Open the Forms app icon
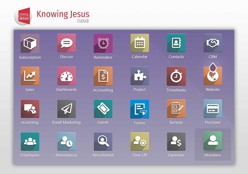This screenshot has height=174, width=248. pos(140,109)
